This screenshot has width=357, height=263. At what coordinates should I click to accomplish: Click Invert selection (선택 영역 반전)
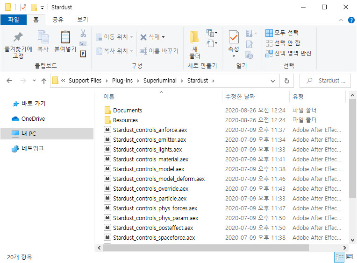tap(288, 53)
